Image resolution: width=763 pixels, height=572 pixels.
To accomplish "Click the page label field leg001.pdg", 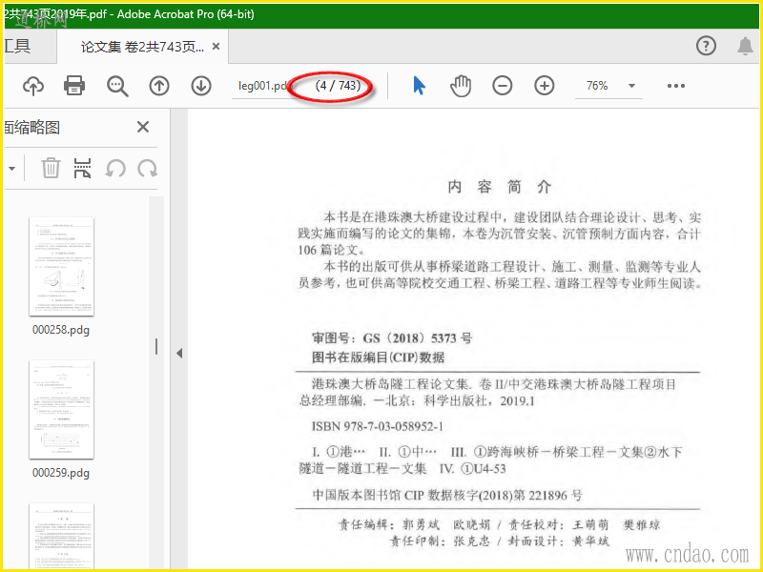I will tap(261, 86).
